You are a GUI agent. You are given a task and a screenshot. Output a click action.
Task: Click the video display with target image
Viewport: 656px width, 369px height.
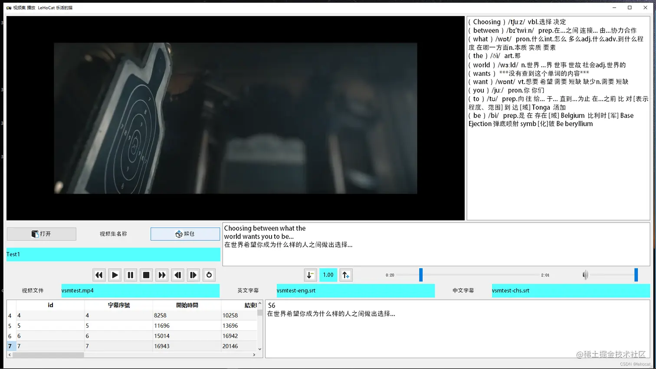pyautogui.click(x=236, y=118)
